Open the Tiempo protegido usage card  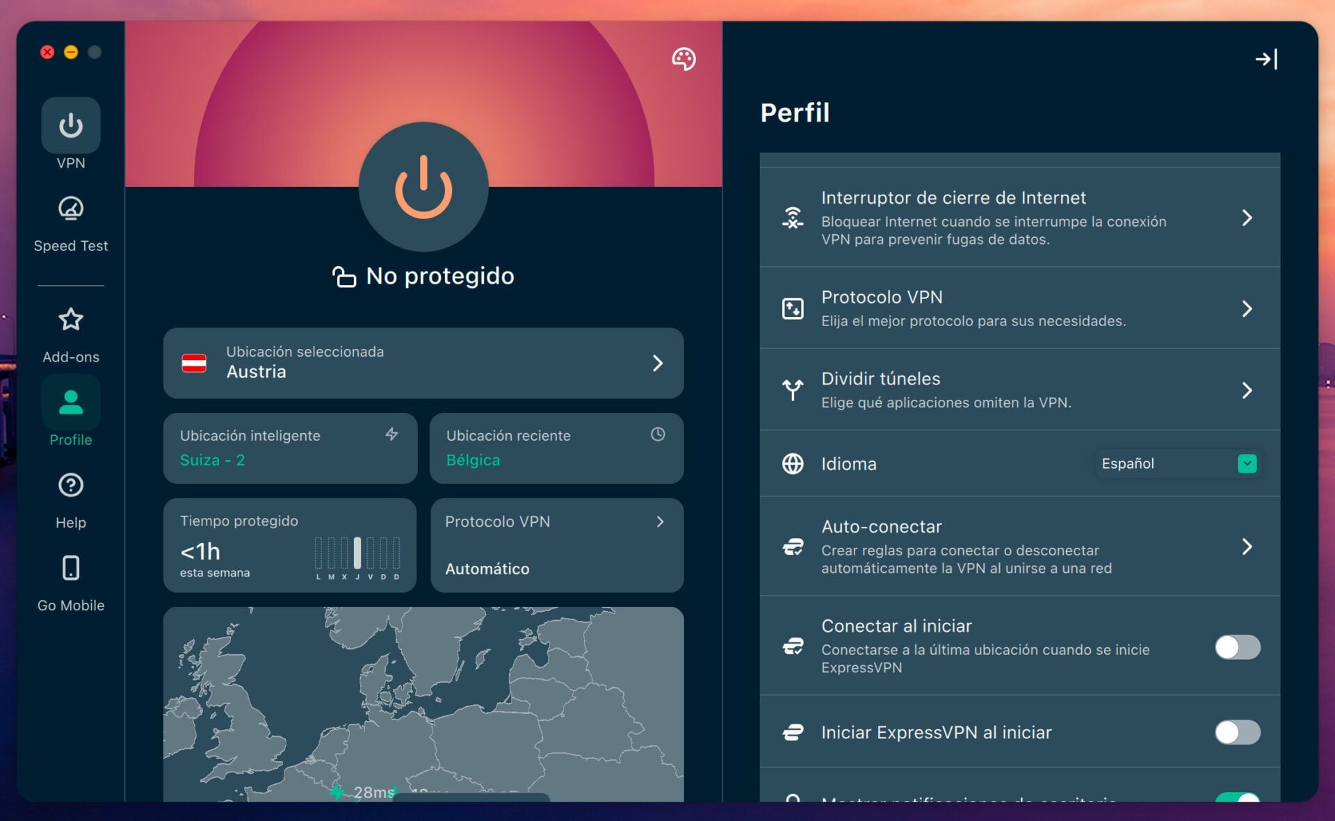(x=290, y=545)
